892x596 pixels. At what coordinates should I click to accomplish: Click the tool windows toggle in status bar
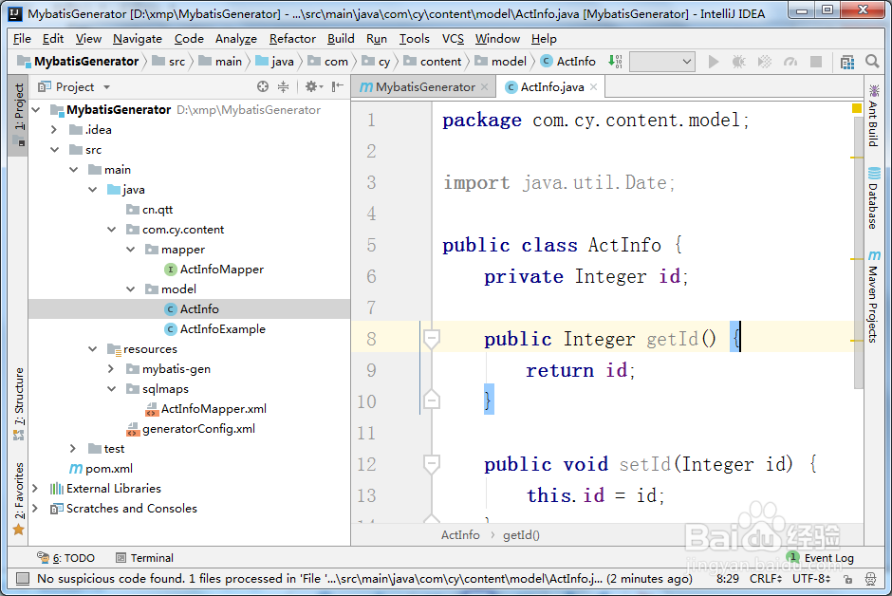[x=22, y=579]
